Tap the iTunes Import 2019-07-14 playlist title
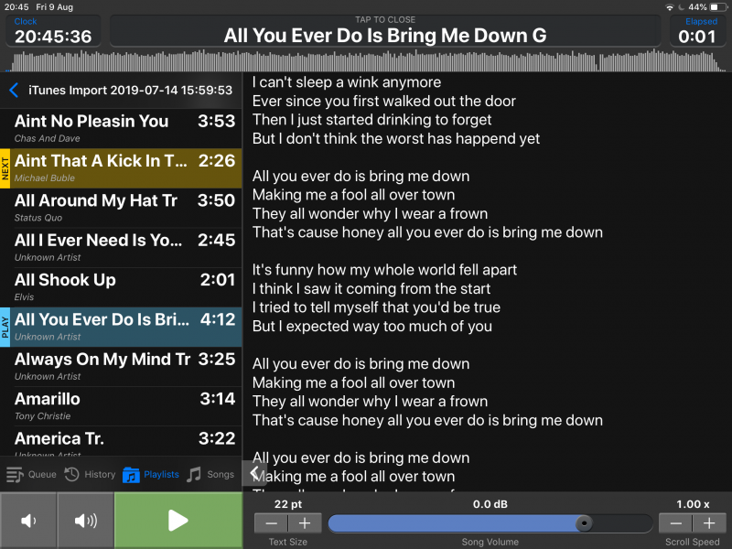Screen dimensions: 732x549 [x=130, y=90]
